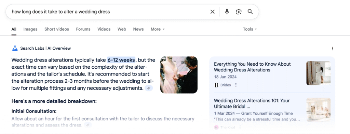350x134 pixels.
Task: Open image search via the camera lens icon
Action: click(x=239, y=12)
